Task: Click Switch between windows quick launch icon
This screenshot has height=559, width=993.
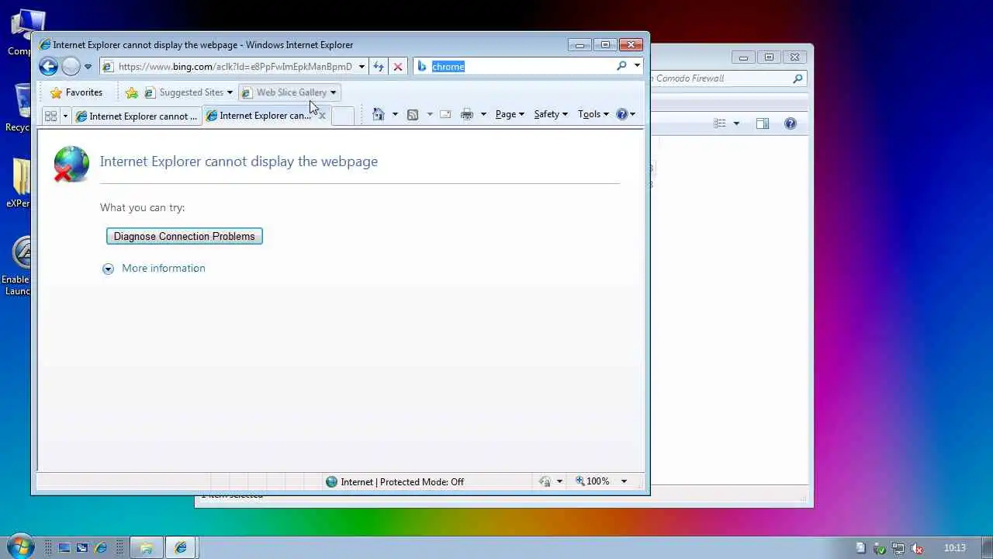Action: [x=82, y=547]
